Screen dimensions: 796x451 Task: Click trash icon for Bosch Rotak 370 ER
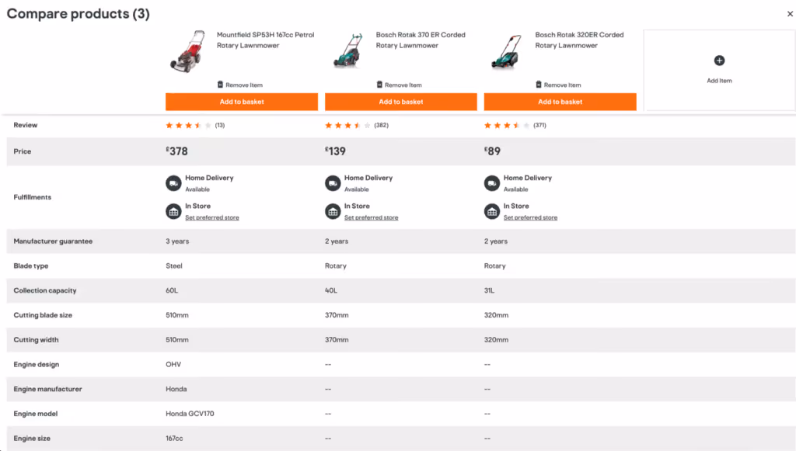pos(379,84)
